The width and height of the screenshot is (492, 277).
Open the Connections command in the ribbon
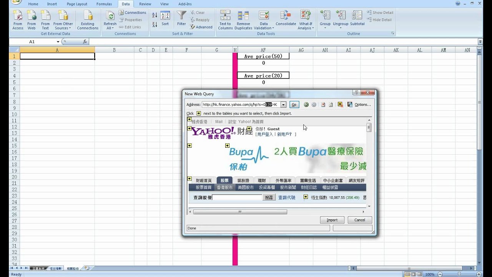point(132,13)
